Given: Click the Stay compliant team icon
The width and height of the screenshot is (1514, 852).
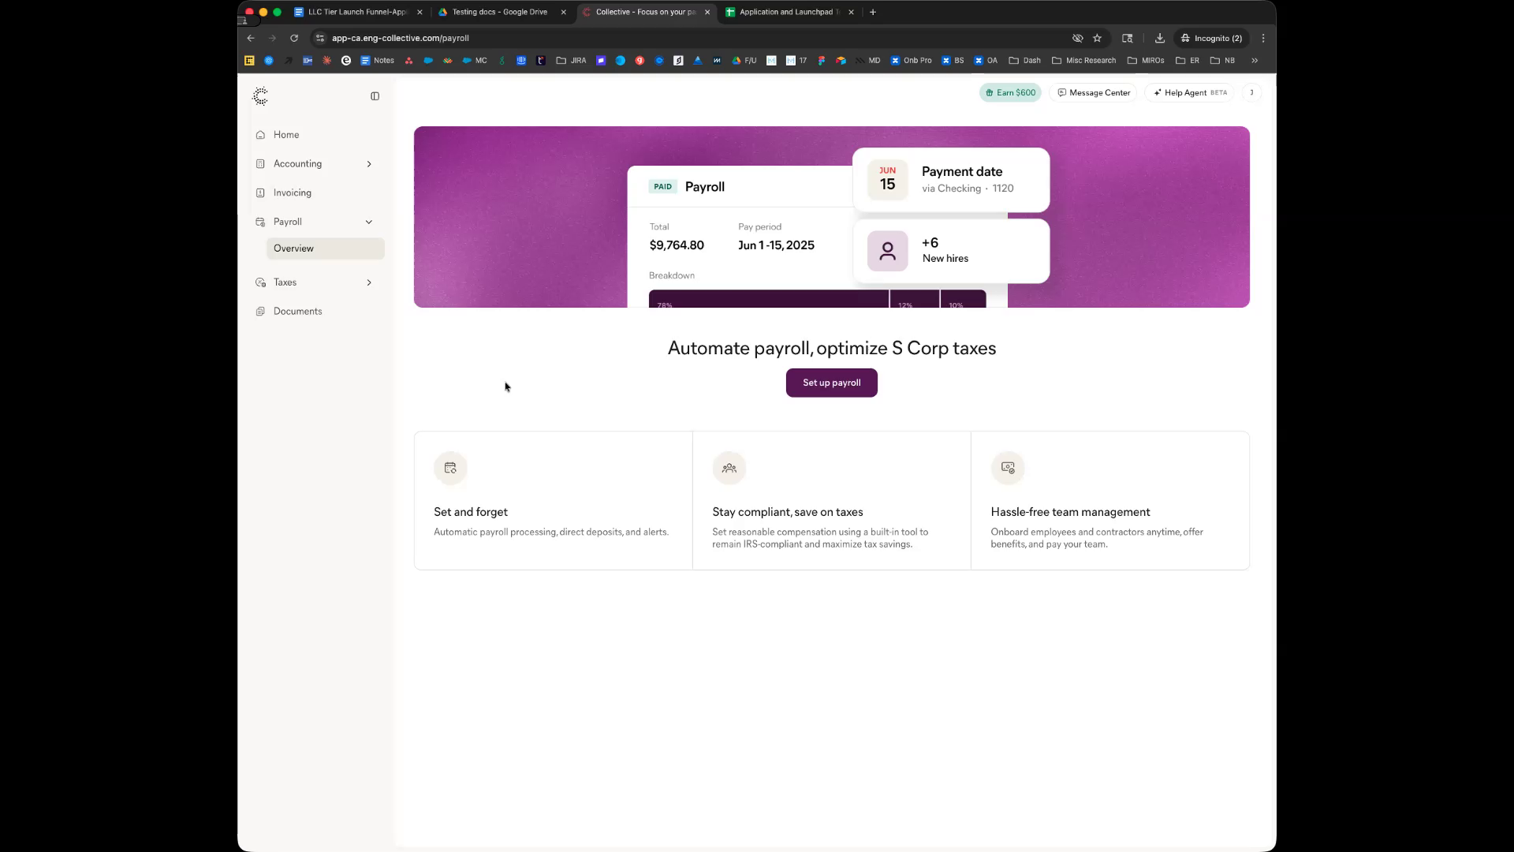Looking at the screenshot, I should pyautogui.click(x=729, y=469).
